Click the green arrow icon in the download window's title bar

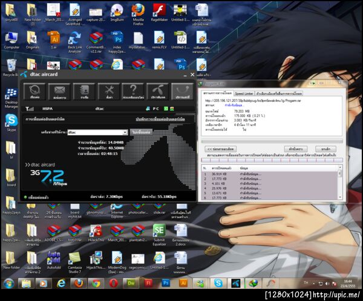pos(313,83)
